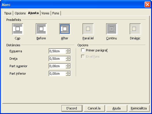Decrease the Part superior distance value
Image resolution: width=152 pixels, height=114 pixels.
(x=68, y=67)
